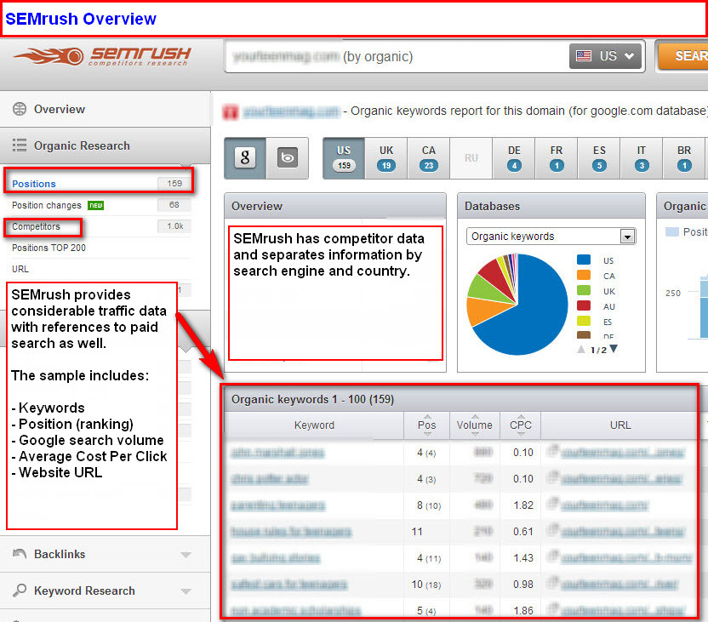Viewport: 708px width, 622px height.
Task: Switch to the UK database tab
Action: 386,158
